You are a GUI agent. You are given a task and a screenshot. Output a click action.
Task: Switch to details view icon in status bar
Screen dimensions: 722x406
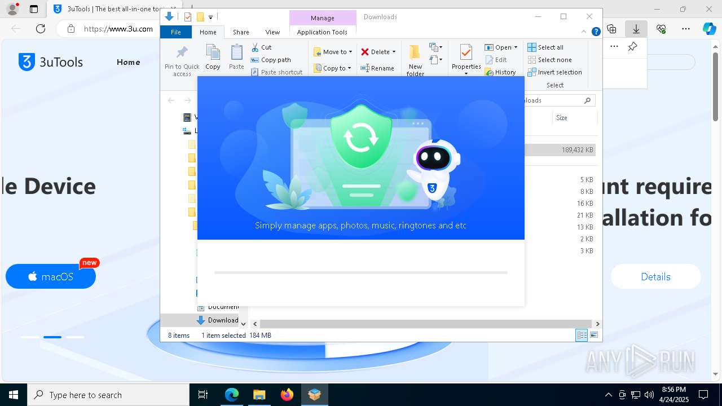(x=582, y=335)
